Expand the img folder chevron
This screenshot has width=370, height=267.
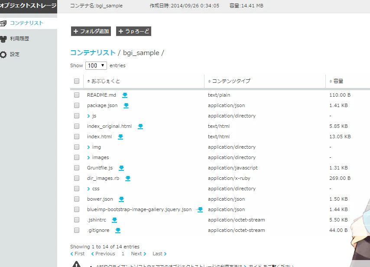tap(88, 147)
